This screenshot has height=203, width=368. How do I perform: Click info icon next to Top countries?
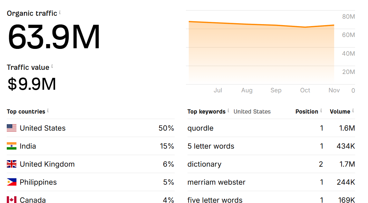pos(48,111)
